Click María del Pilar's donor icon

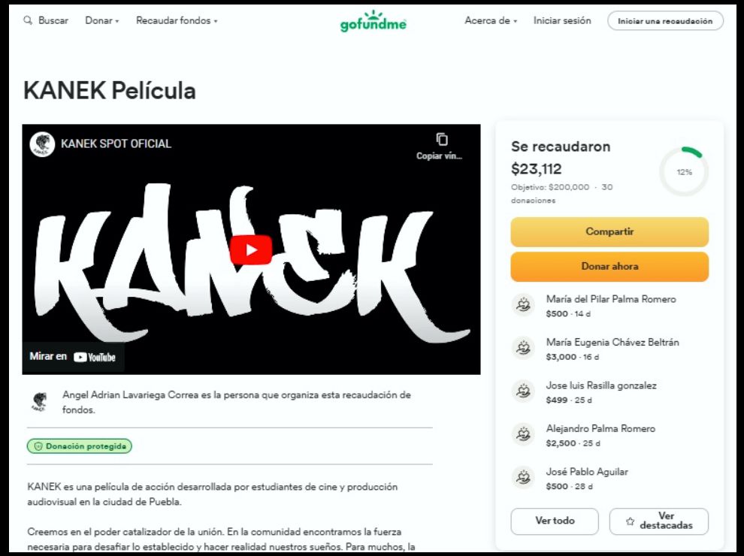(522, 305)
